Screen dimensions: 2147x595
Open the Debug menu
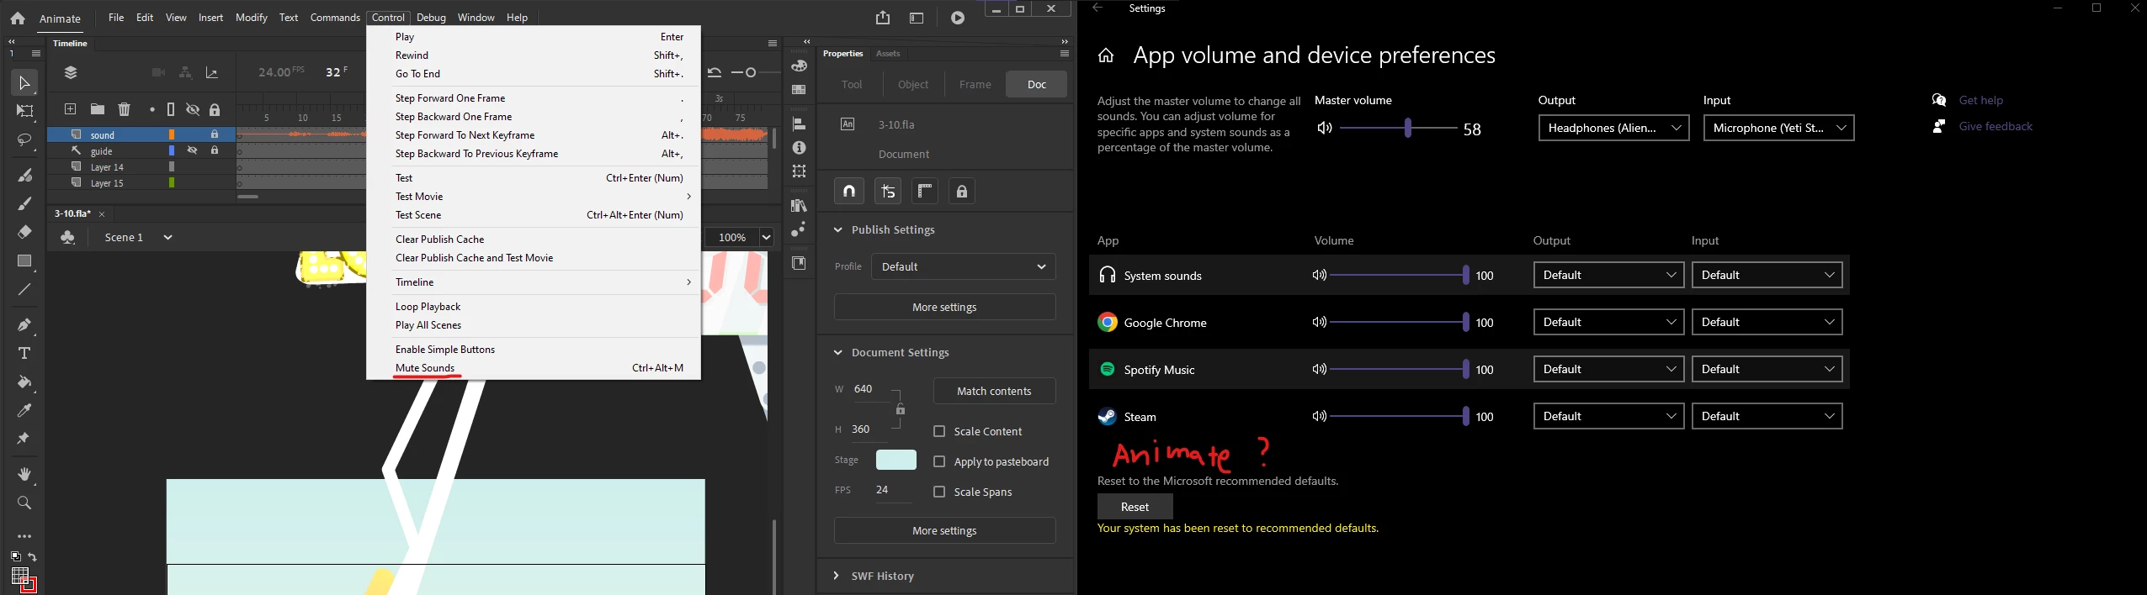coord(431,18)
